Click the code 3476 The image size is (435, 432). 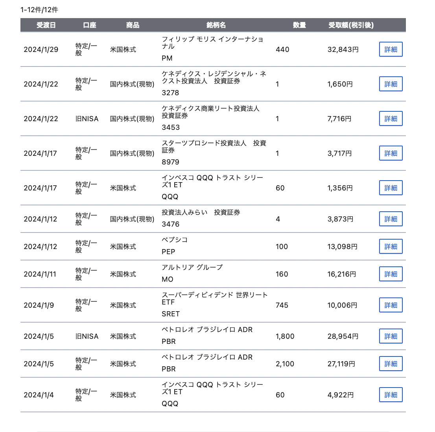tap(170, 224)
